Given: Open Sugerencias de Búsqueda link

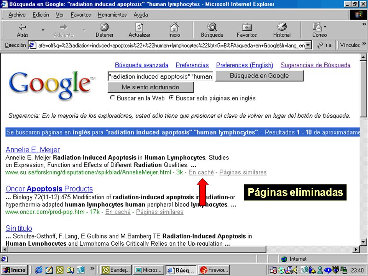Looking at the screenshot, I should (x=315, y=65).
